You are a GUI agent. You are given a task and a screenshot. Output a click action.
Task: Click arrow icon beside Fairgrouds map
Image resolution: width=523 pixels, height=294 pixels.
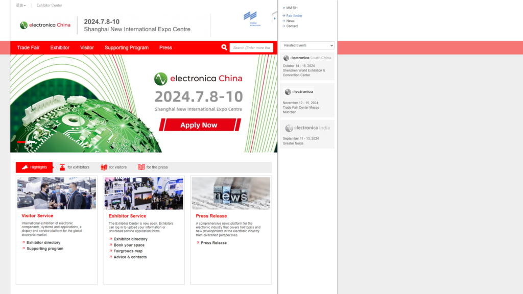click(x=110, y=251)
